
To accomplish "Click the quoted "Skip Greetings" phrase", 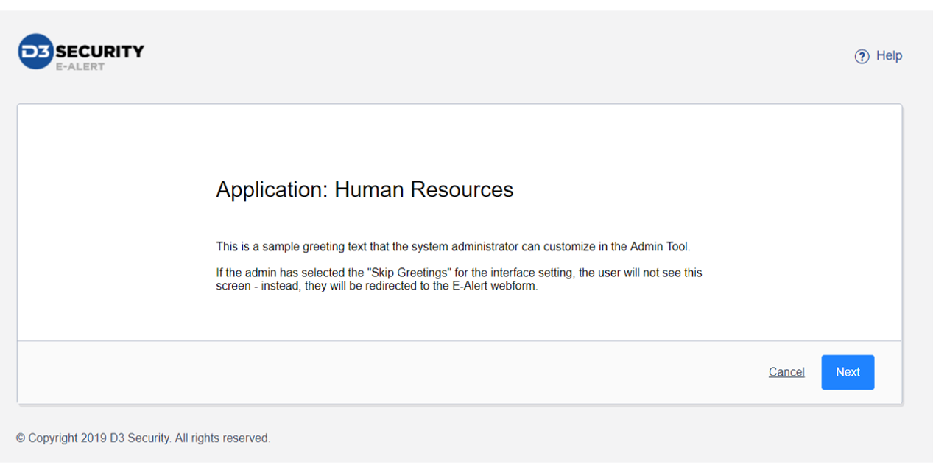I will pos(409,273).
